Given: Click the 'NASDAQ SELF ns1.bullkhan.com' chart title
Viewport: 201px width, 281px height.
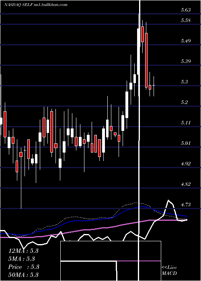Looking at the screenshot, I should point(35,5).
